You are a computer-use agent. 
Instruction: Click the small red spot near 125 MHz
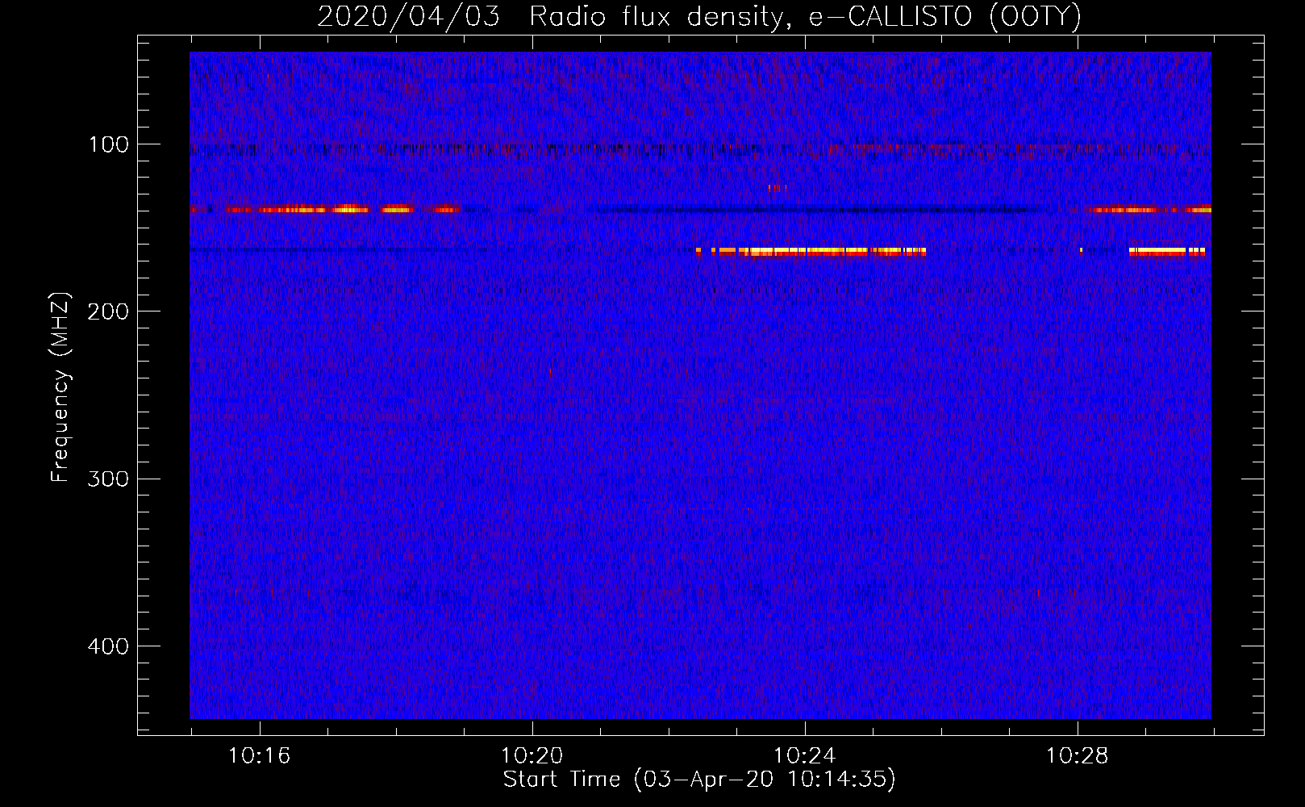click(x=778, y=189)
